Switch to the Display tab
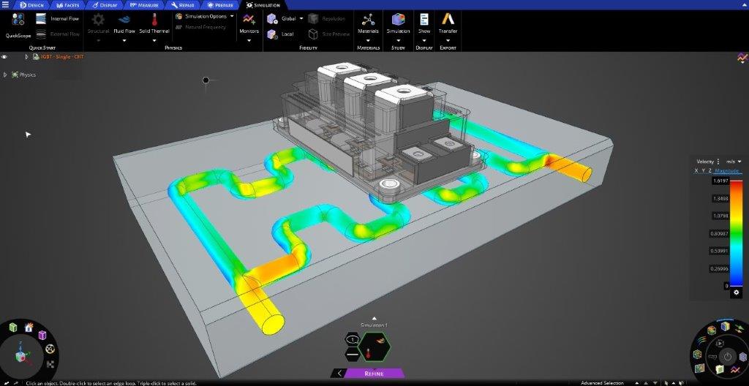The width and height of the screenshot is (749, 386). click(x=105, y=5)
